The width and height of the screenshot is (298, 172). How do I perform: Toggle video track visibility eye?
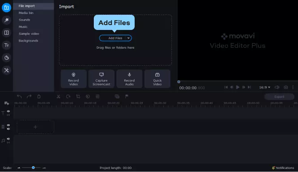pyautogui.click(x=9, y=125)
